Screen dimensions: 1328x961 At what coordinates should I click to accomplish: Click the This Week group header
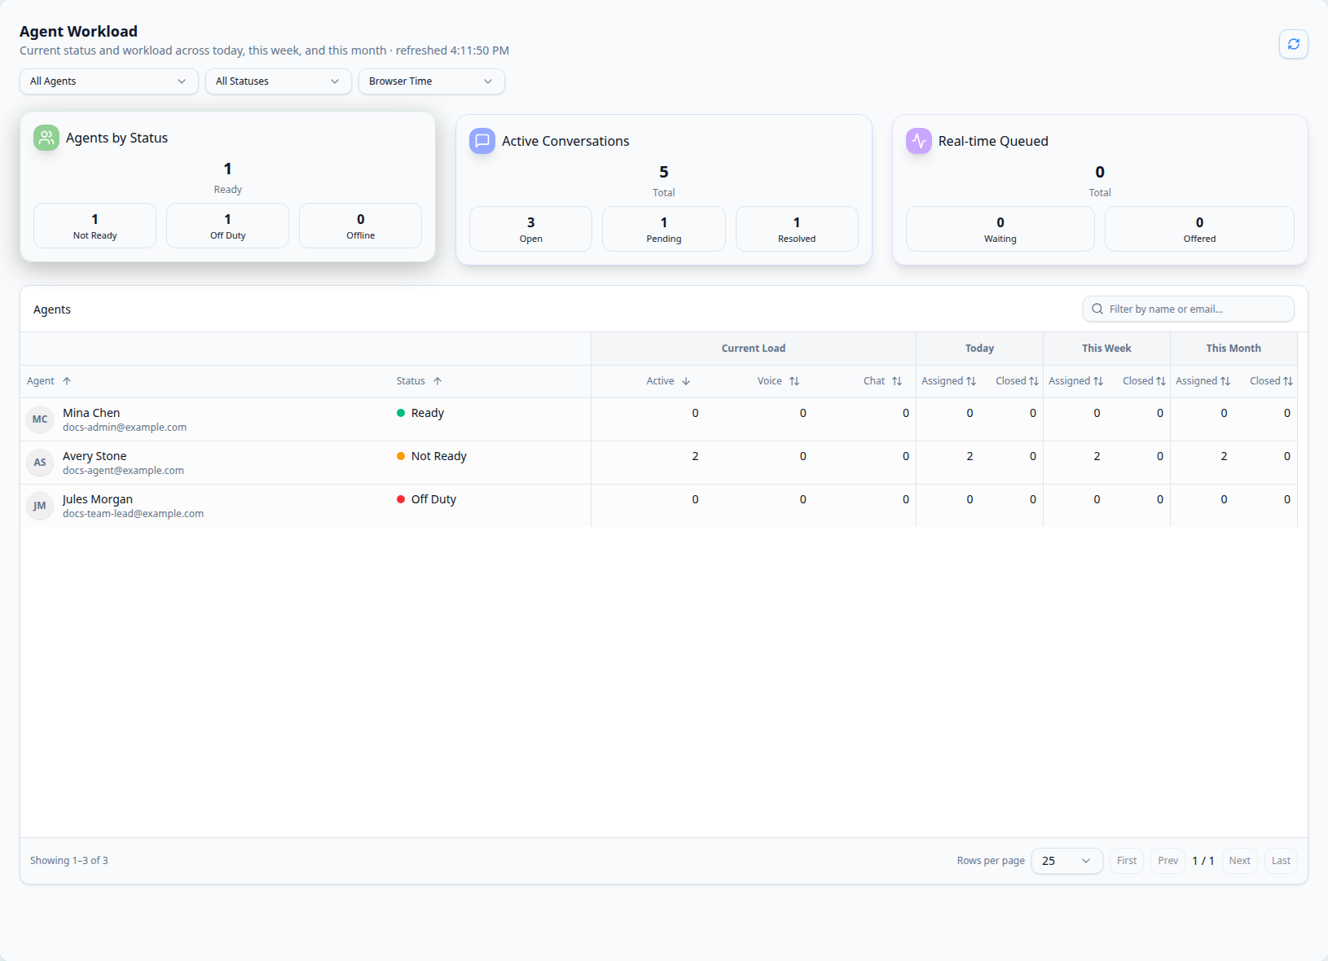[1106, 349]
